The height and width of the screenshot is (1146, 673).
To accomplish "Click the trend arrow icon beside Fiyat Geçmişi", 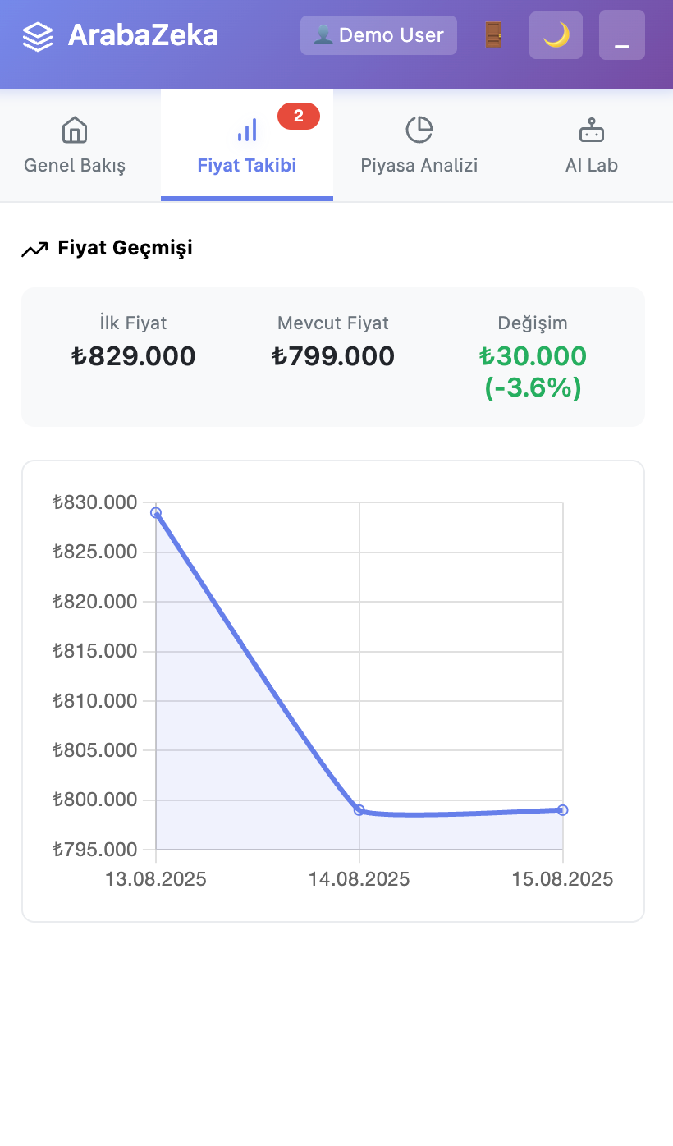I will 34,249.
